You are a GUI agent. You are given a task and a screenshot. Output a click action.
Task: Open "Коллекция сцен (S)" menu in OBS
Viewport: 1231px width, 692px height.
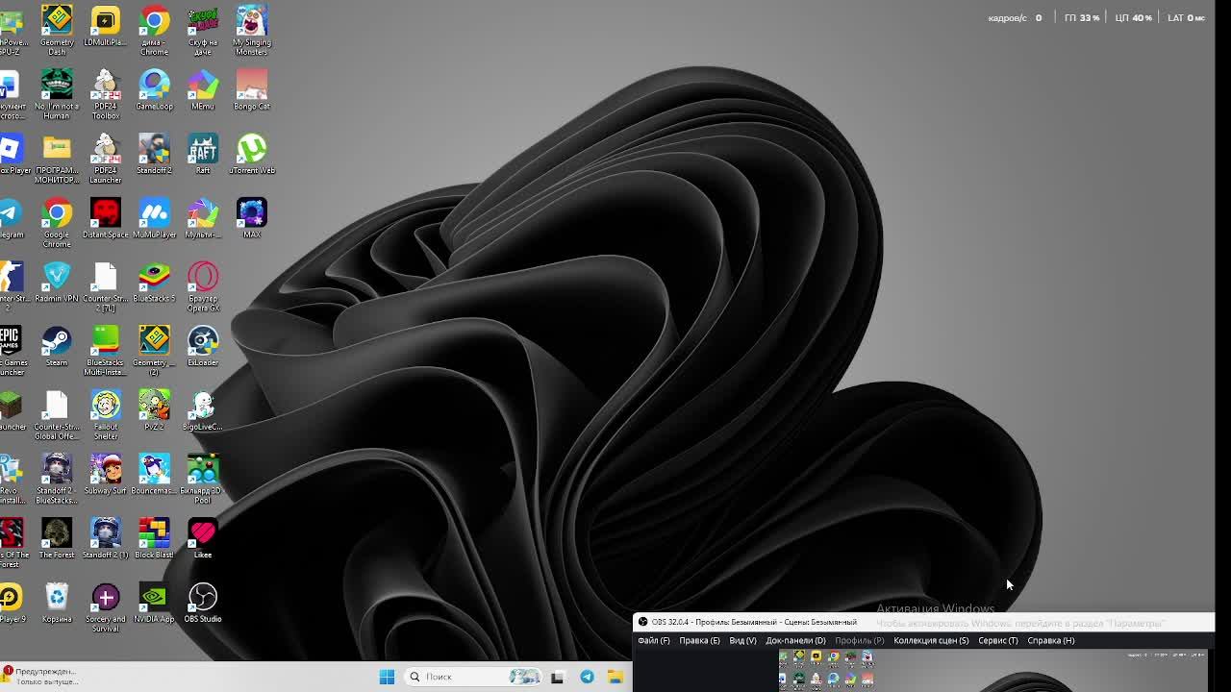931,640
